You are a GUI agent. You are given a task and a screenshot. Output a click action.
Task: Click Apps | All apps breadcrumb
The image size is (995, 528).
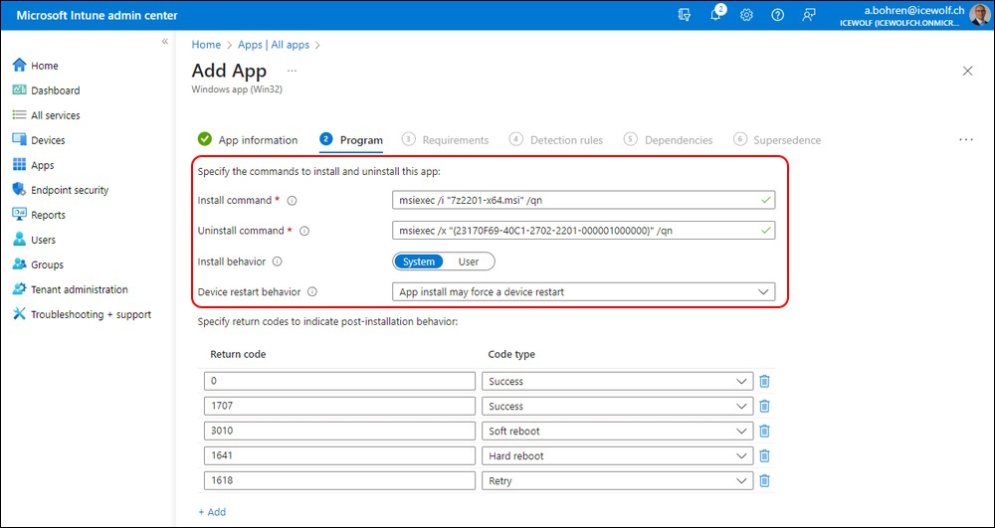[x=274, y=45]
